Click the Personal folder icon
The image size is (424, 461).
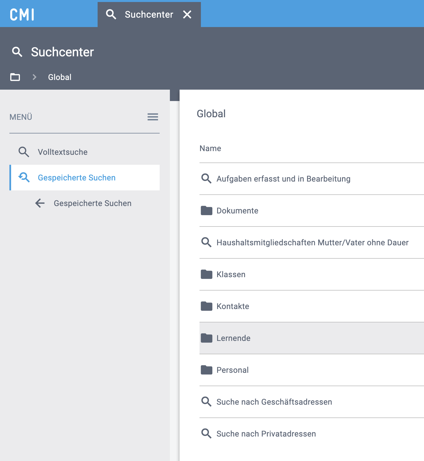click(x=206, y=370)
